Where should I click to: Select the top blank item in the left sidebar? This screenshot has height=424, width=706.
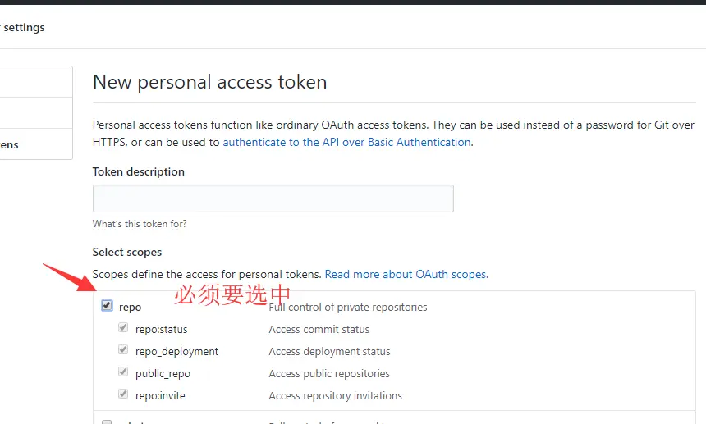tap(33, 82)
